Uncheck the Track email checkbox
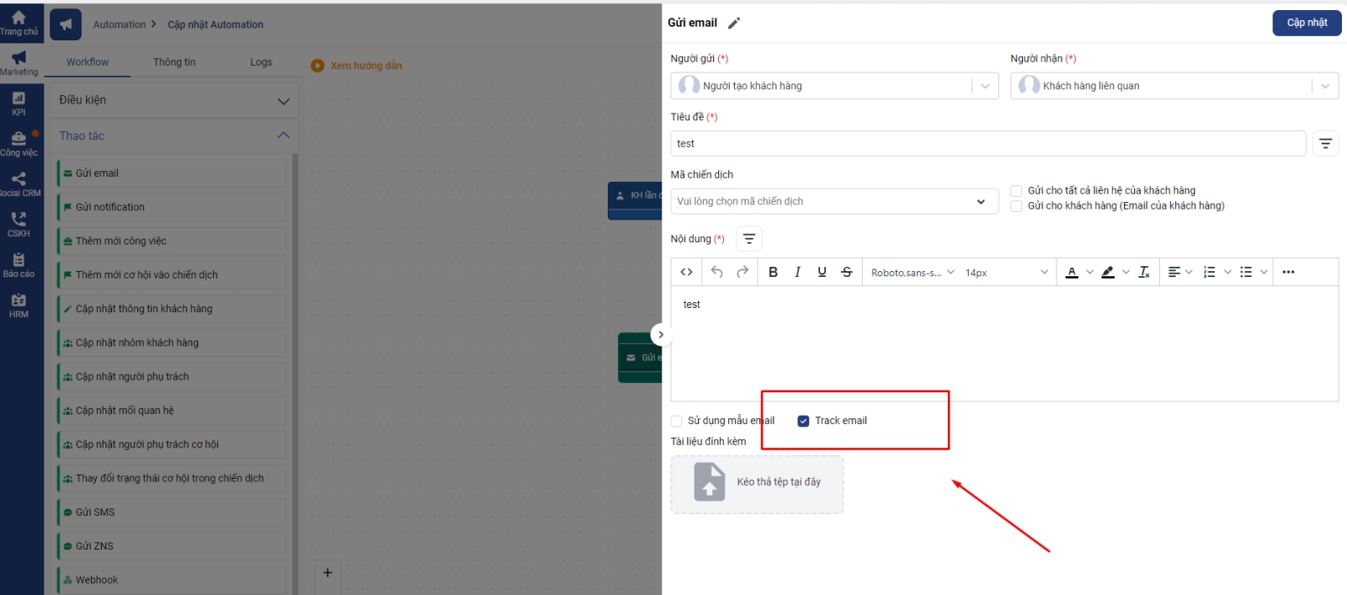The width and height of the screenshot is (1347, 595). click(x=803, y=421)
